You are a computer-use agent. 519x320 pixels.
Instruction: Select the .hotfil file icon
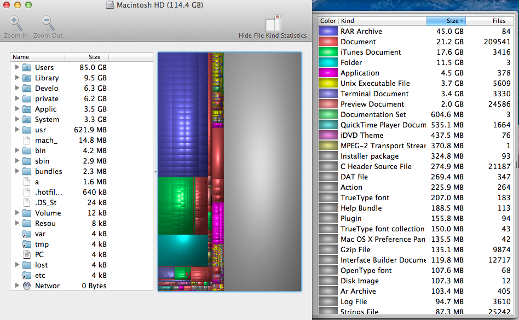27,192
